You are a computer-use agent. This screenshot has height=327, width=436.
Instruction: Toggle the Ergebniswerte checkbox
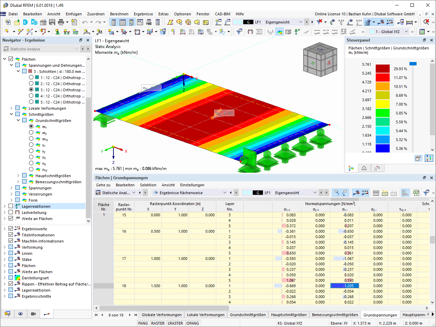(11, 229)
